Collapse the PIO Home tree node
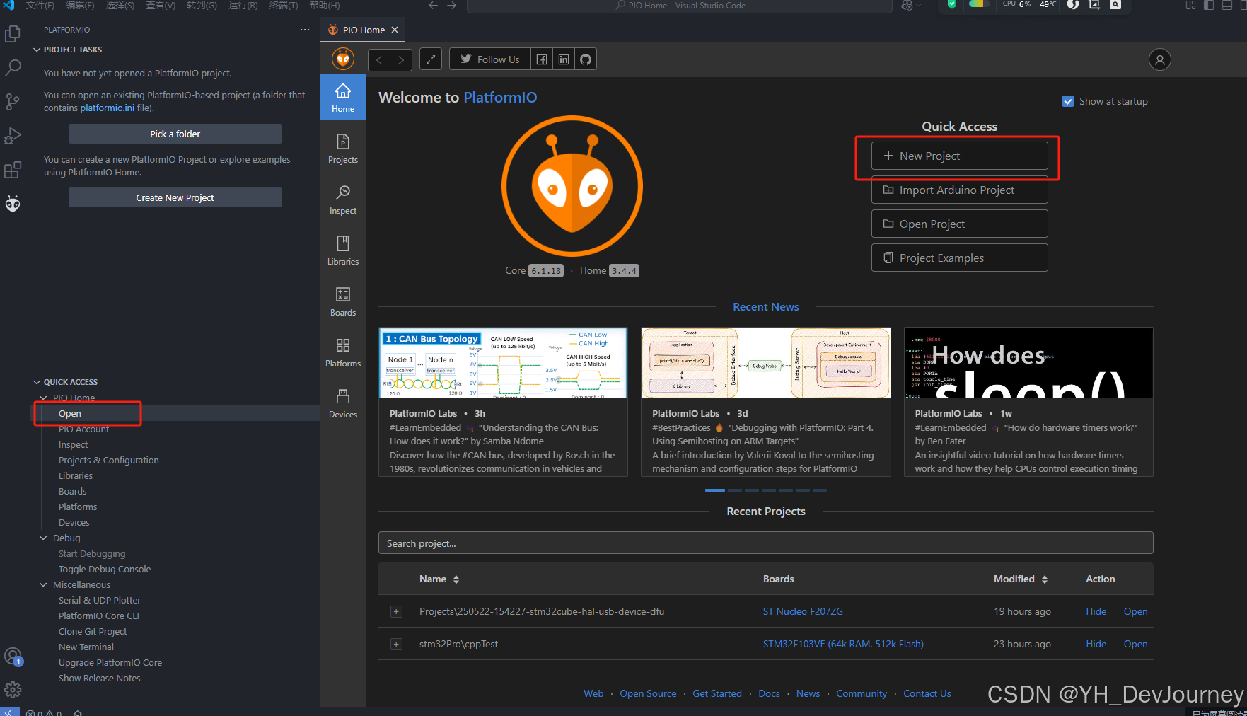The width and height of the screenshot is (1247, 716). [x=44, y=398]
